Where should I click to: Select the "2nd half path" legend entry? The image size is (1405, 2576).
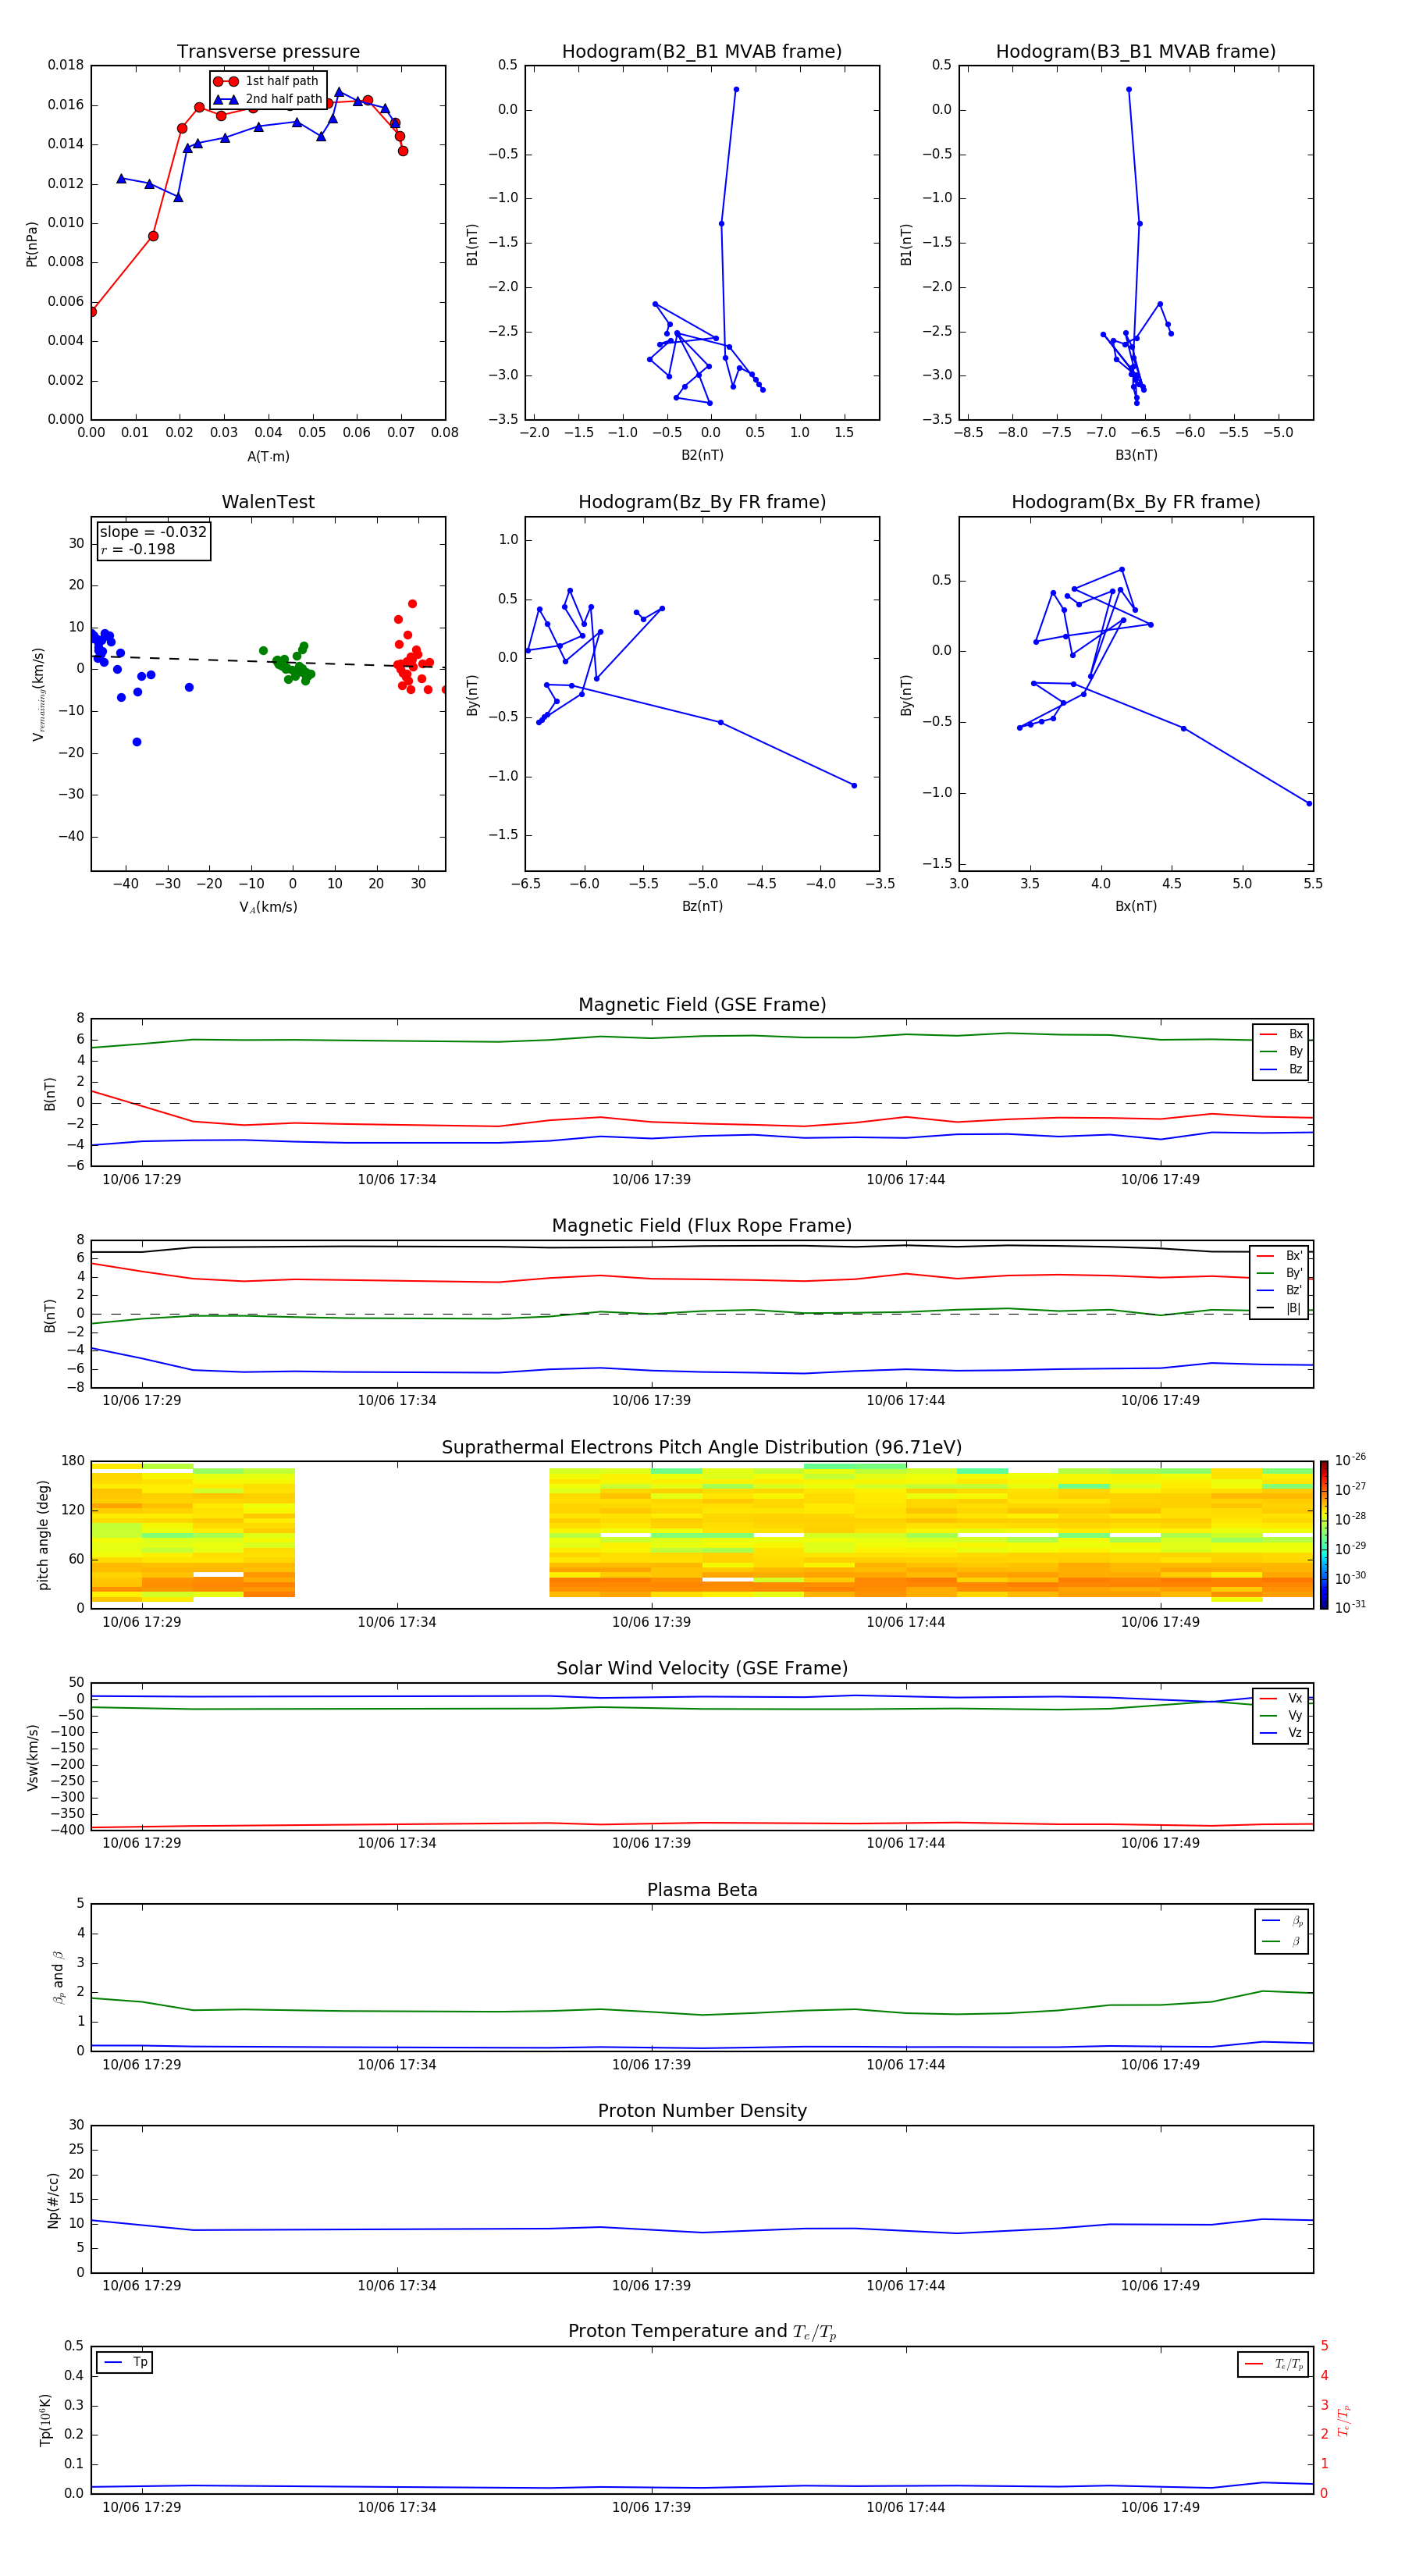point(267,99)
